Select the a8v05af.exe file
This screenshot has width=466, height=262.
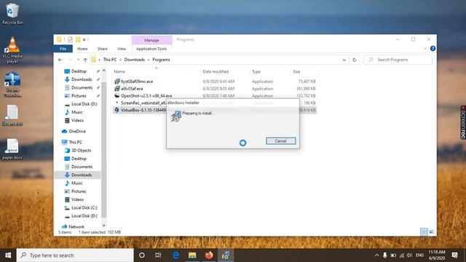click(132, 89)
